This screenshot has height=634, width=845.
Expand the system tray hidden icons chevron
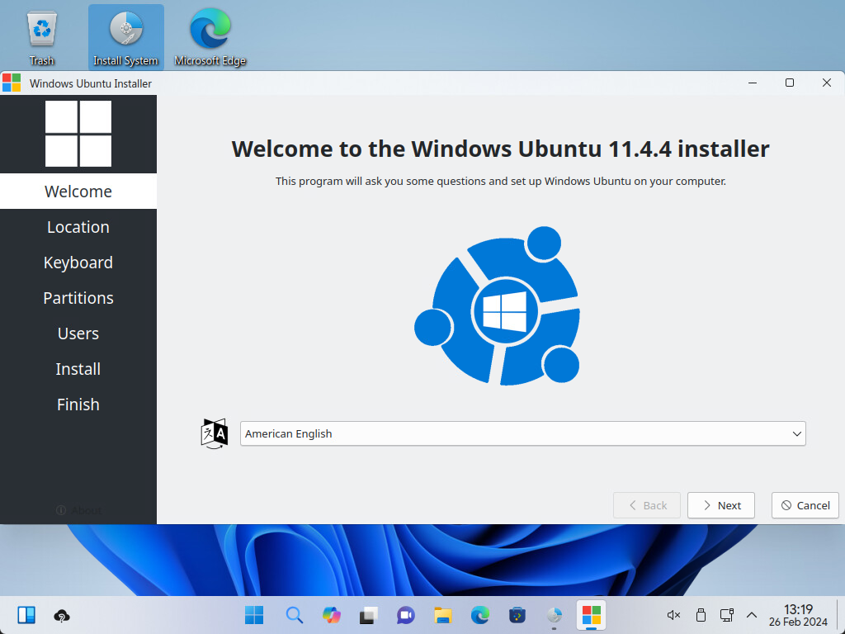(x=752, y=615)
